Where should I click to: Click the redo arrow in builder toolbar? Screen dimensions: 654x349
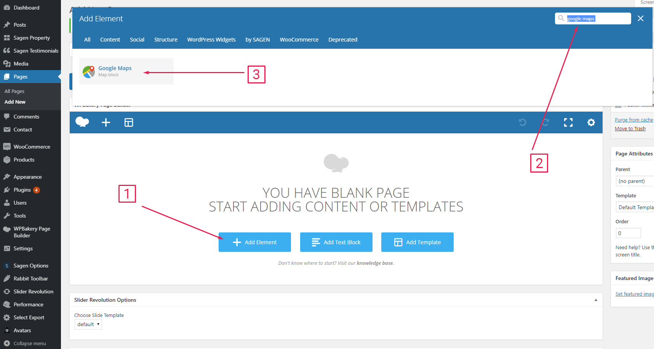[x=545, y=122]
